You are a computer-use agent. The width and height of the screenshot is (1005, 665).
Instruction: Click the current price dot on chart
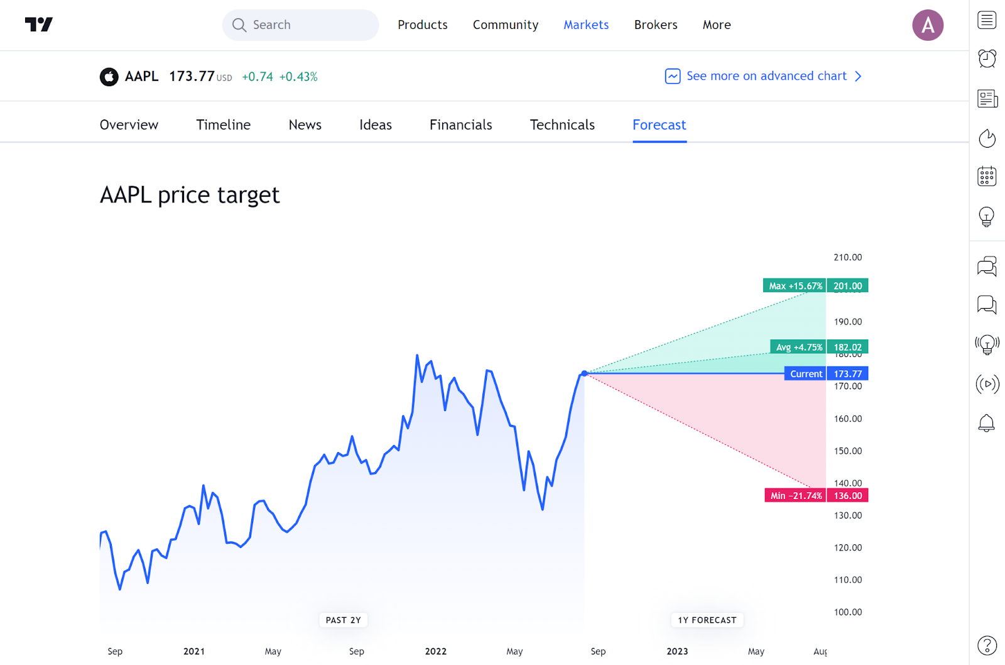[x=584, y=373]
